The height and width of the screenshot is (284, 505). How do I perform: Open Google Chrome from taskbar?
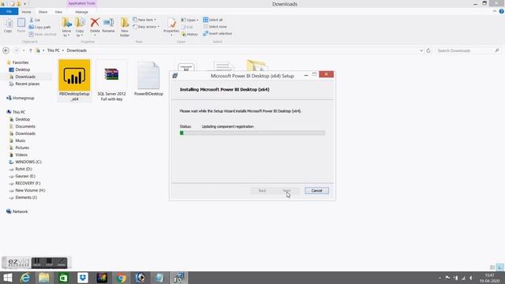[121, 278]
